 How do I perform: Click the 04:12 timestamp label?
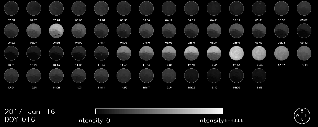point(169,20)
